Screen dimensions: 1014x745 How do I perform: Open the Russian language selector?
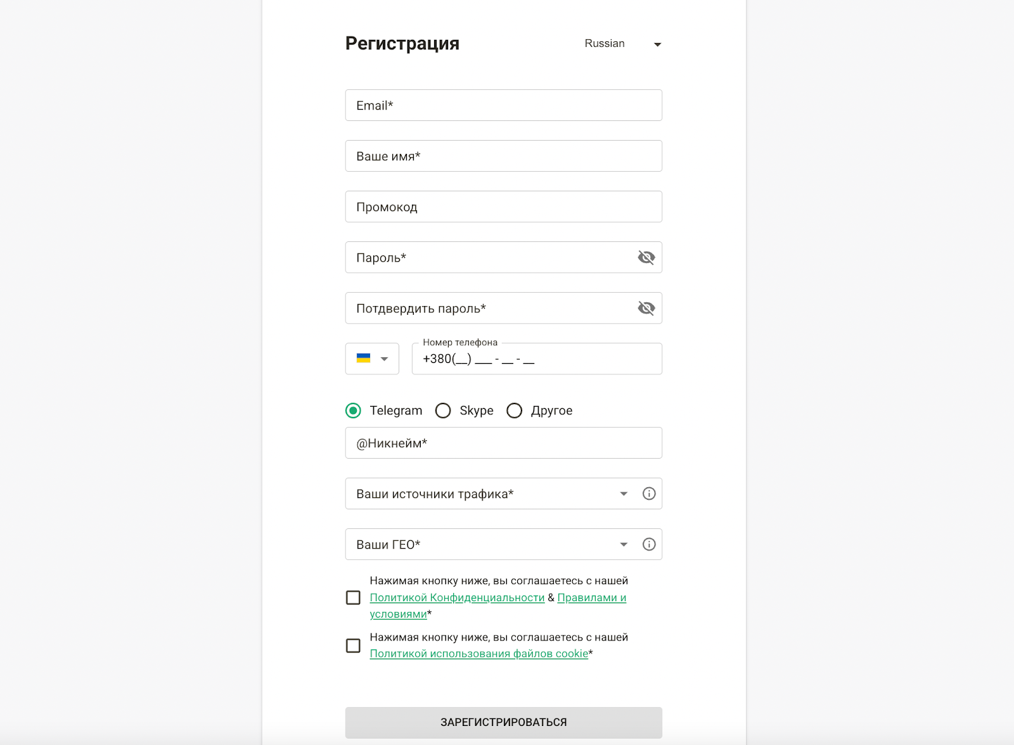(621, 44)
